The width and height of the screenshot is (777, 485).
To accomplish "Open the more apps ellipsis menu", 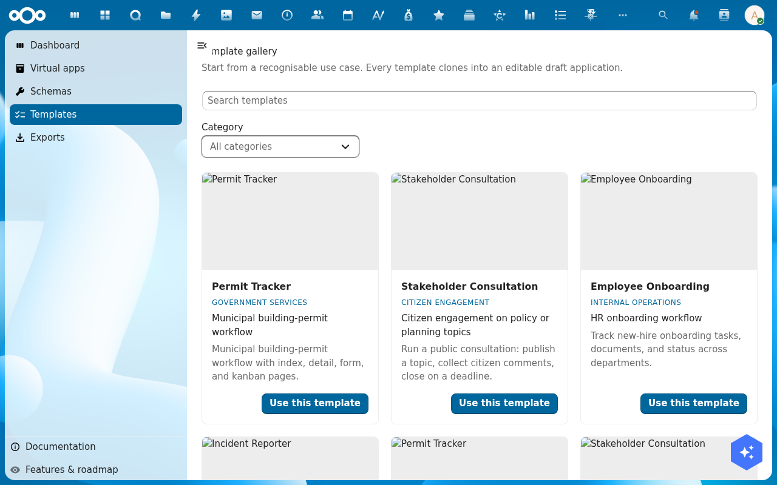I will [x=623, y=15].
